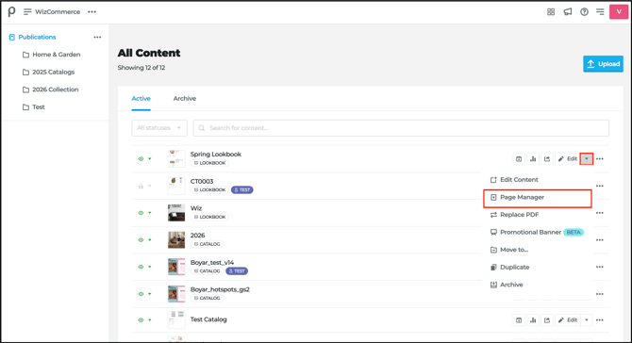The width and height of the screenshot is (632, 343).
Task: Expand Spring Lookbook Edit dropdown arrow
Action: click(587, 158)
